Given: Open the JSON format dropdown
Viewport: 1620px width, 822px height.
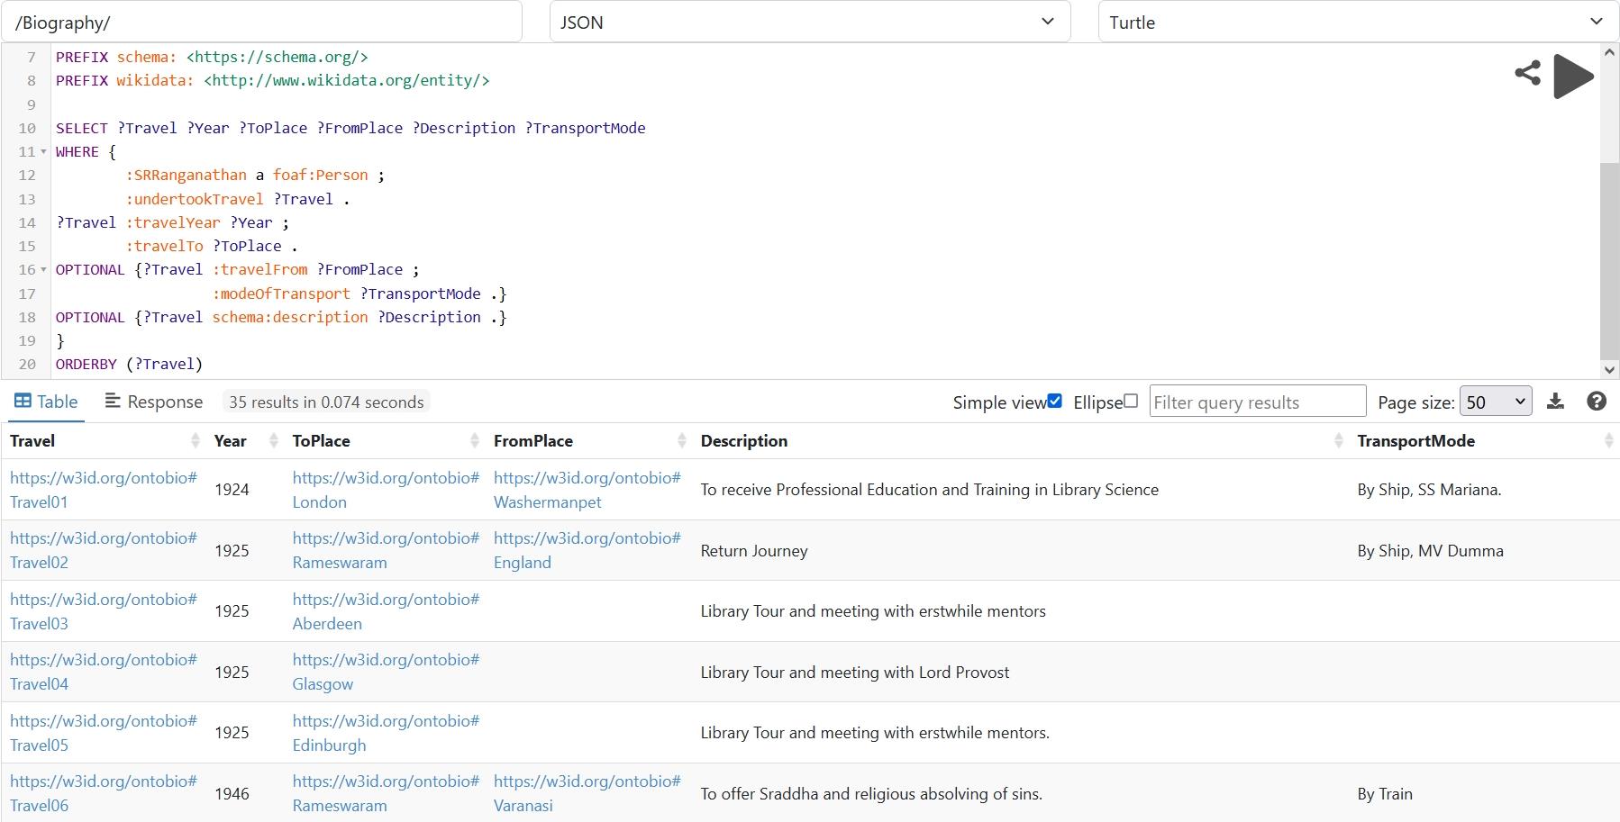Looking at the screenshot, I should pyautogui.click(x=809, y=22).
